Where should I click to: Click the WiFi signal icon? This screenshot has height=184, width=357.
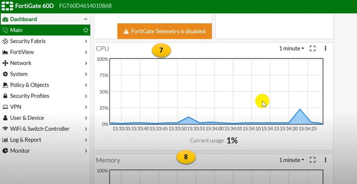pyautogui.click(x=5, y=129)
